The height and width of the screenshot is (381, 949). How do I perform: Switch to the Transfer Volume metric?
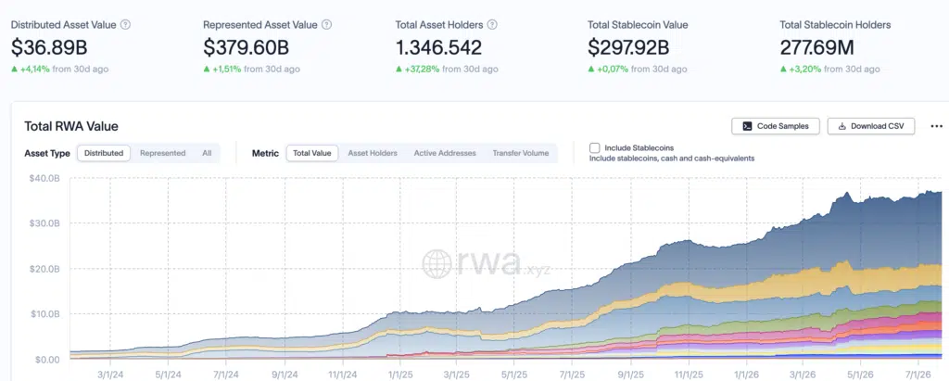pos(521,153)
